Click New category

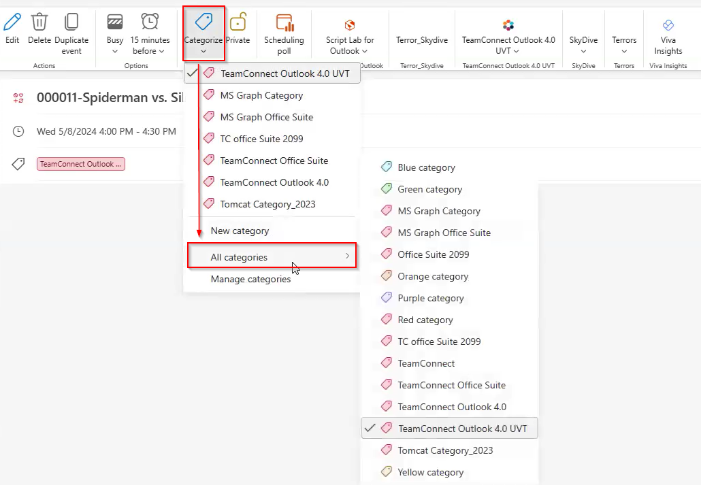(272, 231)
